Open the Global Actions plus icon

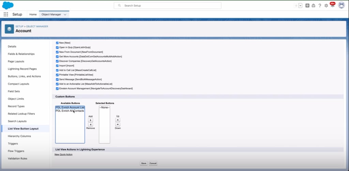[x=307, y=6]
